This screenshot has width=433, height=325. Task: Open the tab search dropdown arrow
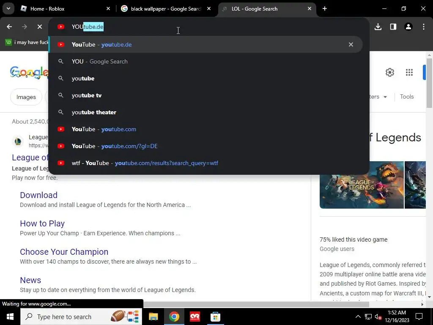[x=8, y=8]
